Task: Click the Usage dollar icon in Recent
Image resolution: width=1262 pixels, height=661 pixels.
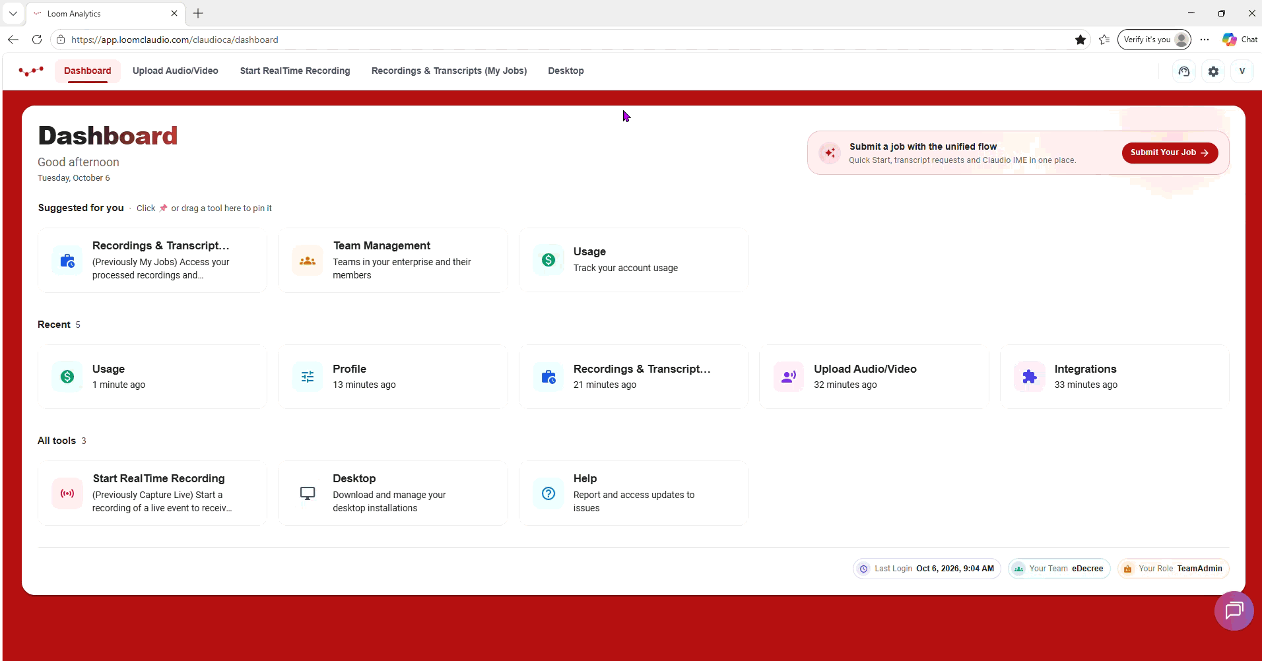Action: point(67,377)
